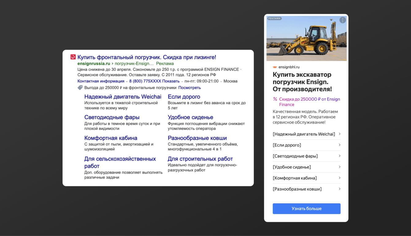This screenshot has width=411, height=236.
Task: Click the text Идеально подойдет для погрузочно-разгрузочных работ
Action: tap(202, 167)
